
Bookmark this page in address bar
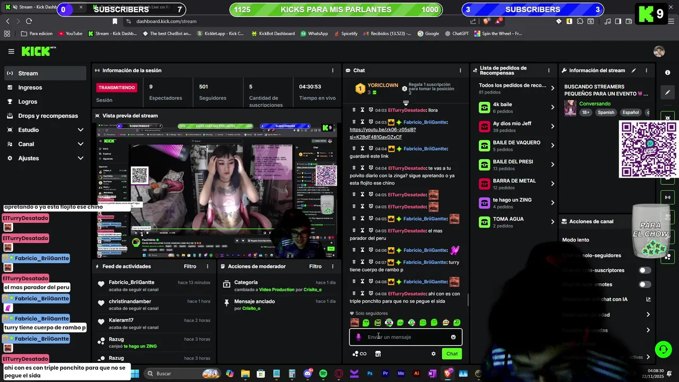pyautogui.click(x=115, y=21)
